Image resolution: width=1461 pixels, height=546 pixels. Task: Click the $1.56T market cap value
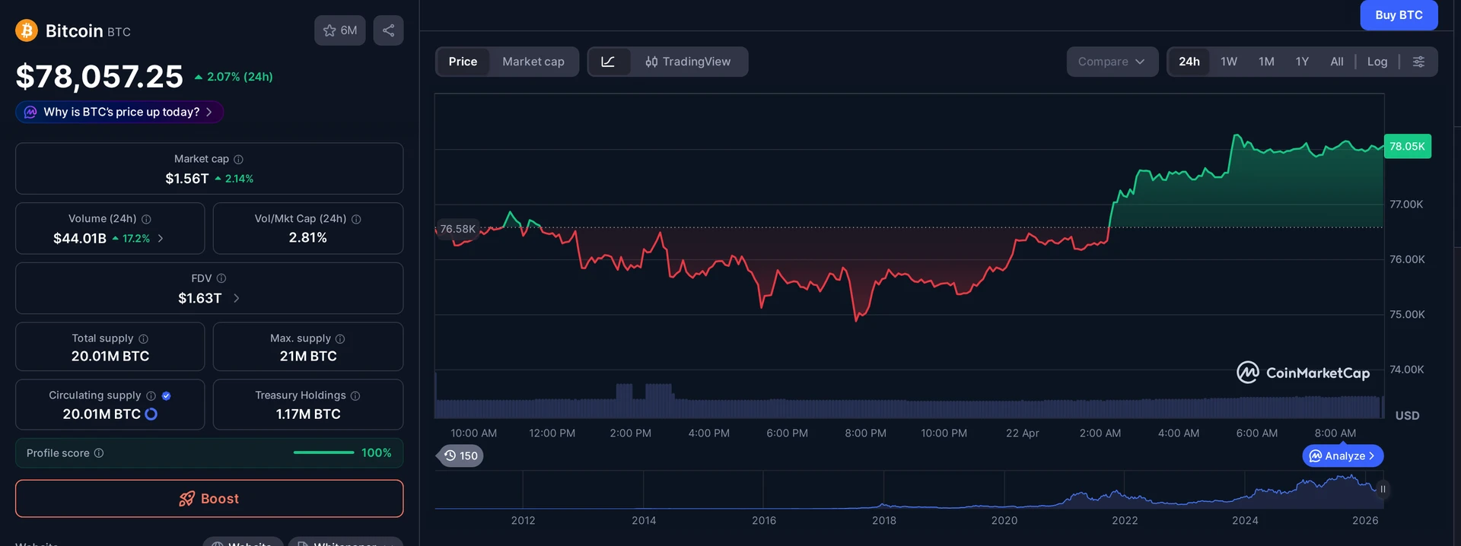(x=187, y=179)
